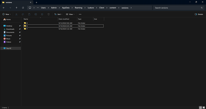Click the Rename icon in toolbar
This screenshot has height=109, width=206.
[x=36, y=14]
